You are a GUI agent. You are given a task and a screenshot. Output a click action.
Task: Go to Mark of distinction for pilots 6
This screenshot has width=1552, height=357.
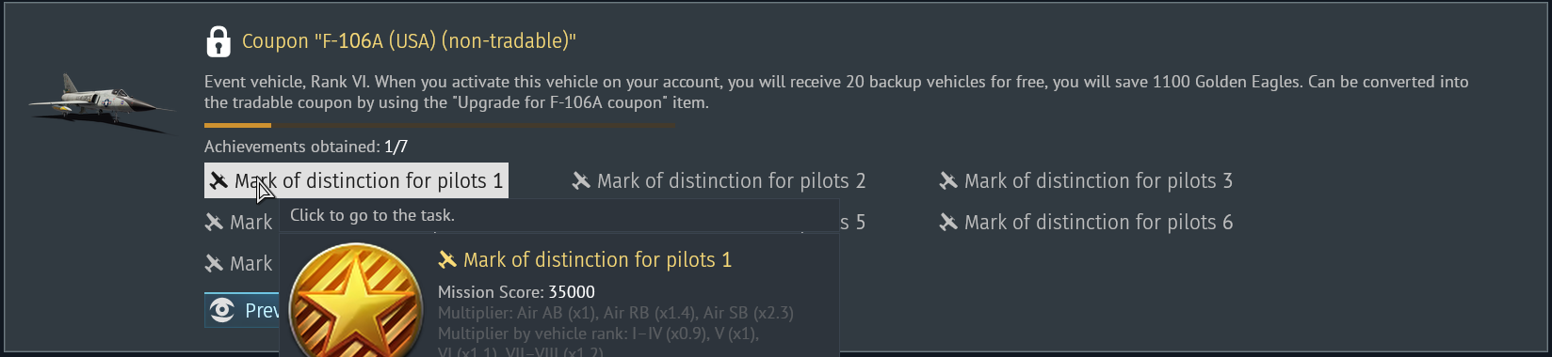(1086, 222)
